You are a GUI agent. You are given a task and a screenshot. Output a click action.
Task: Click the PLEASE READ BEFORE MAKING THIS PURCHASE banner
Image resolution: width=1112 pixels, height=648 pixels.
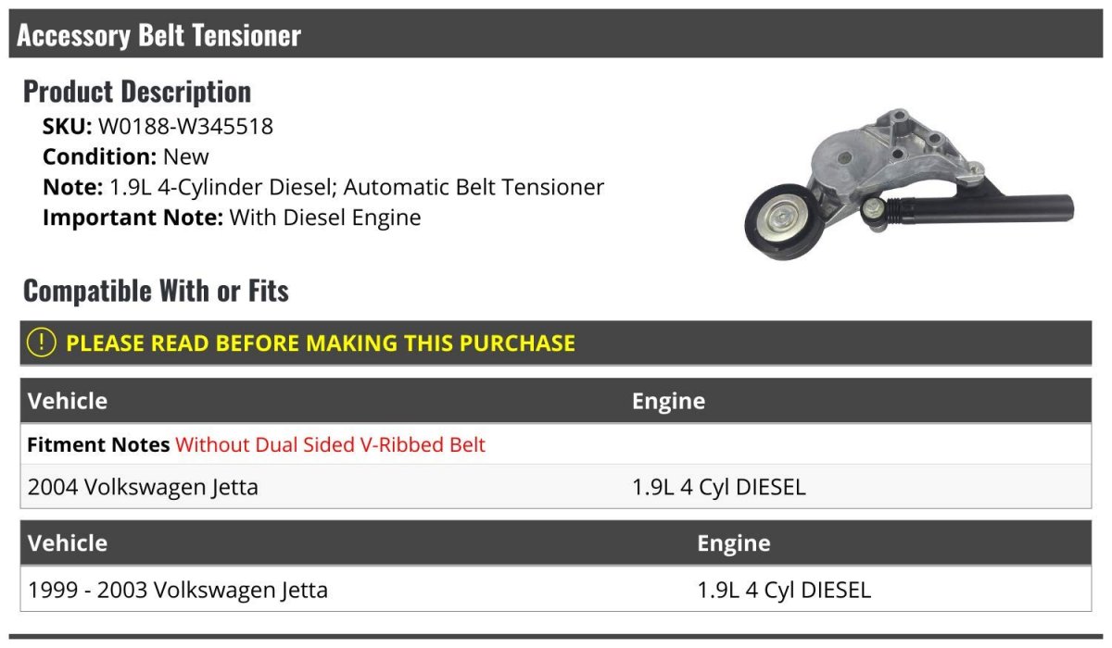coord(556,343)
